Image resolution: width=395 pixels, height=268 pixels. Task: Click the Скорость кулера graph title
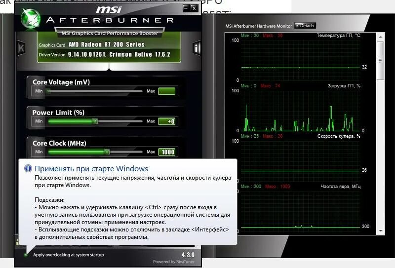point(339,136)
